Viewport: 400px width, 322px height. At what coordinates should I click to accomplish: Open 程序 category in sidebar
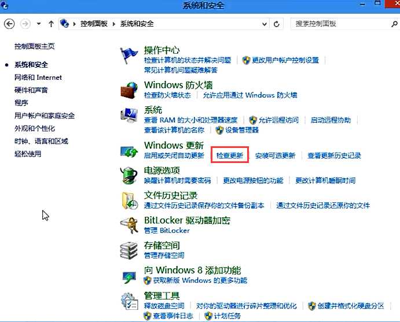pos(21,103)
